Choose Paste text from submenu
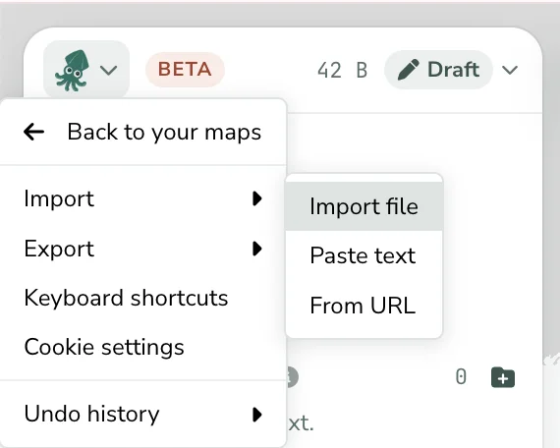 click(x=364, y=255)
